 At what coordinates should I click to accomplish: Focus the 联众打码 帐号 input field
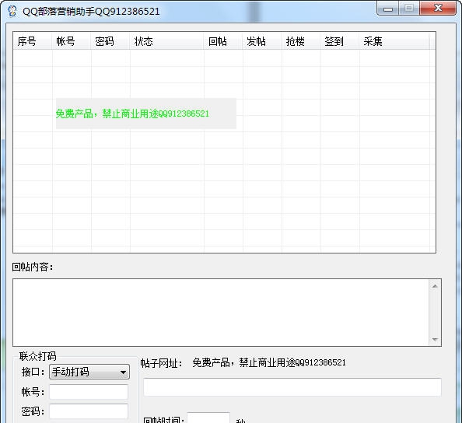click(x=89, y=392)
